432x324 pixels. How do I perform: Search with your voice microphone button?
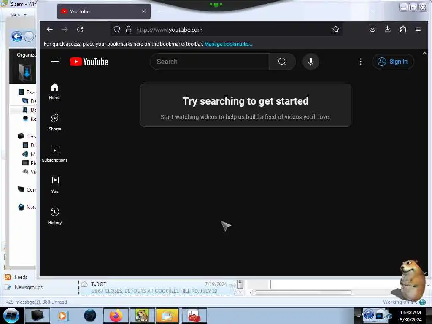(311, 62)
